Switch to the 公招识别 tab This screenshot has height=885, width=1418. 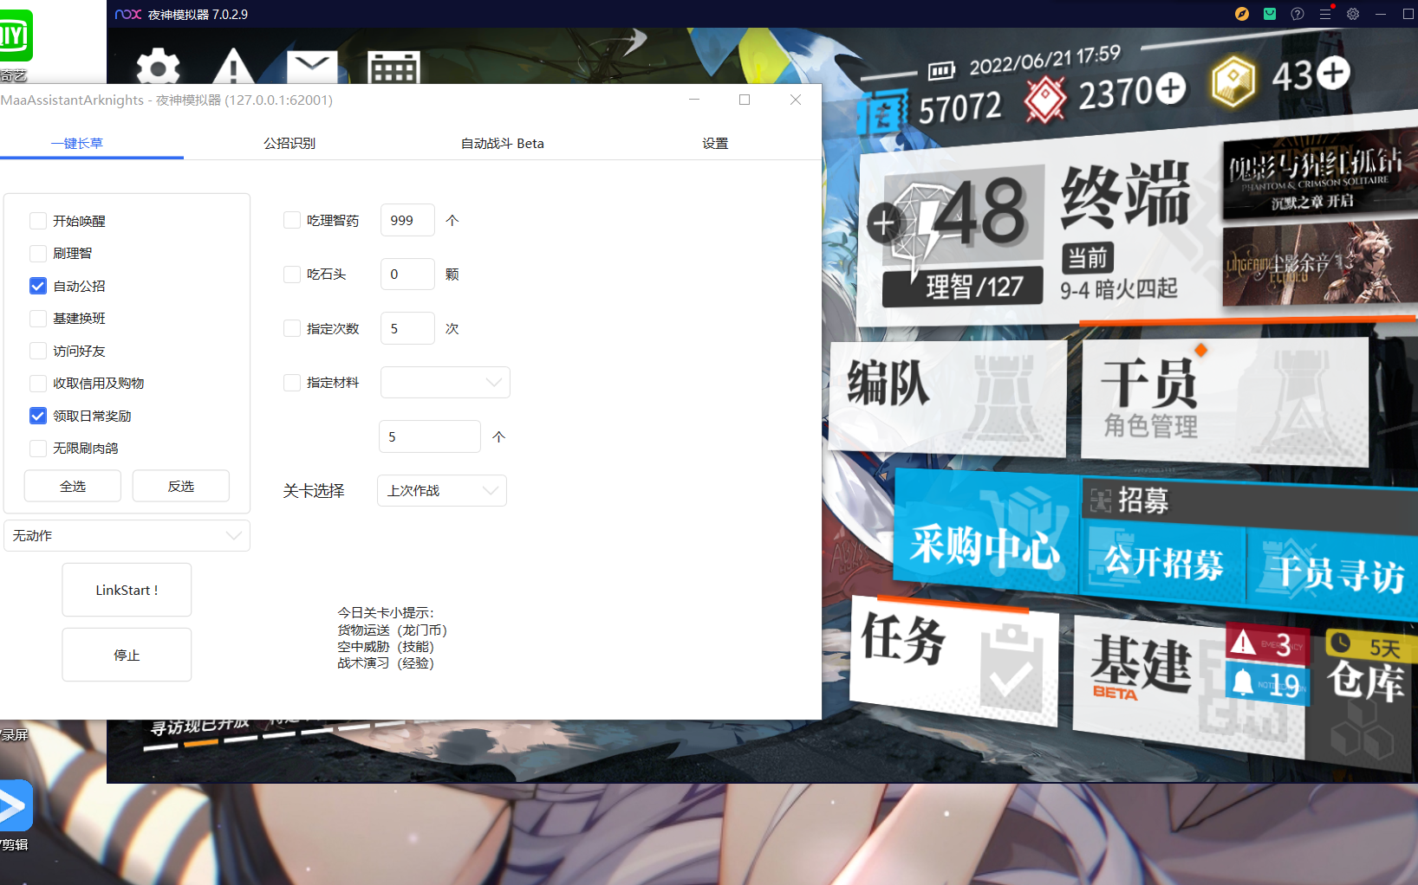[290, 144]
